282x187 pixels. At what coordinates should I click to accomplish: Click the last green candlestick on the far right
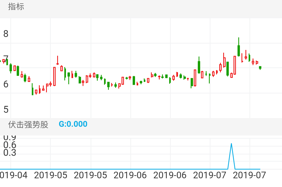[260, 68]
